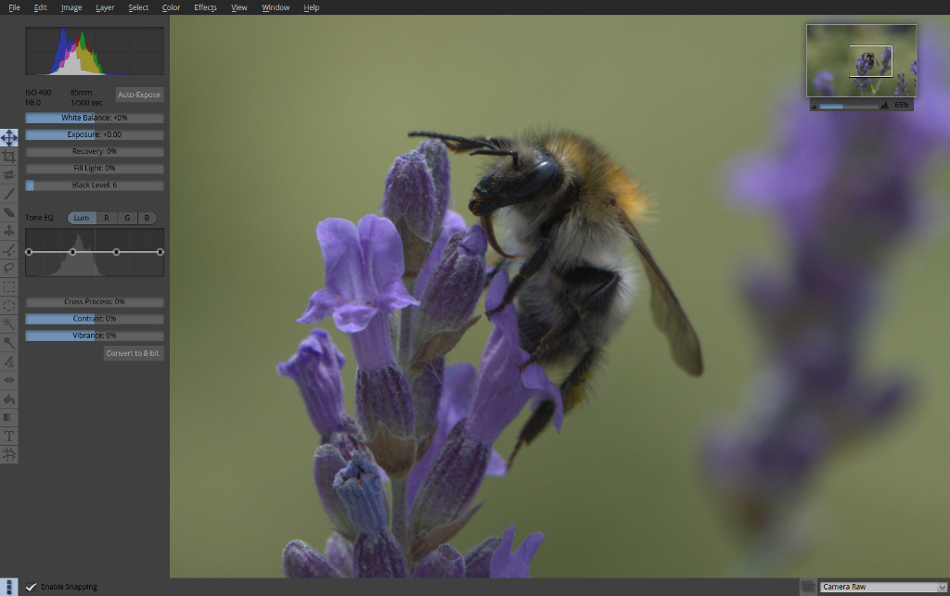Image resolution: width=950 pixels, height=596 pixels.
Task: Open the Color menu
Action: click(171, 7)
